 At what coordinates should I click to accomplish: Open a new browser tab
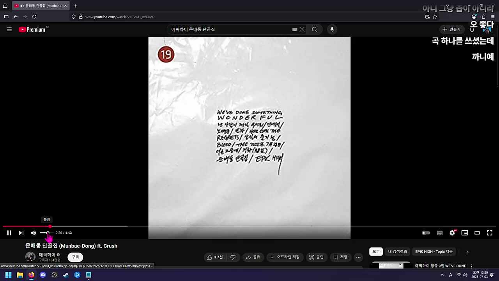[x=75, y=6]
